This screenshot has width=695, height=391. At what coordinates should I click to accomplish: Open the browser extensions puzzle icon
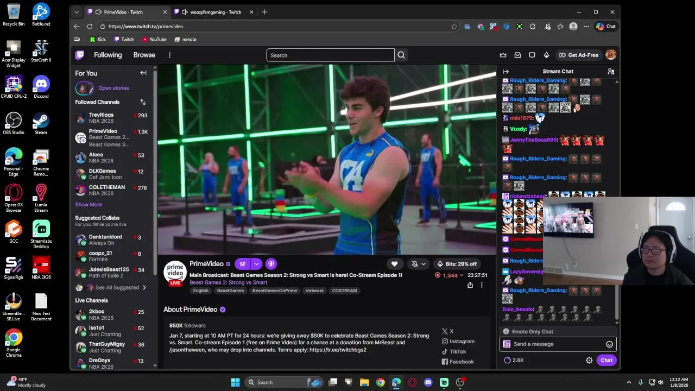[533, 26]
